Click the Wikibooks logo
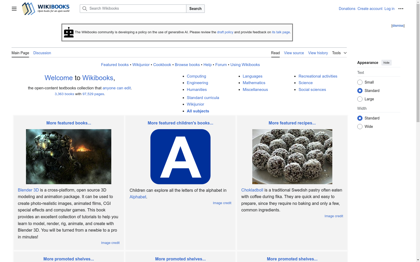420x262 pixels. (46, 9)
